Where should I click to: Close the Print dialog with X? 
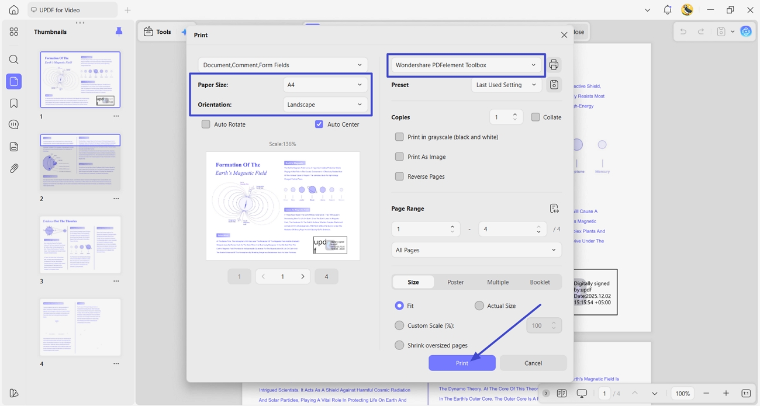564,35
